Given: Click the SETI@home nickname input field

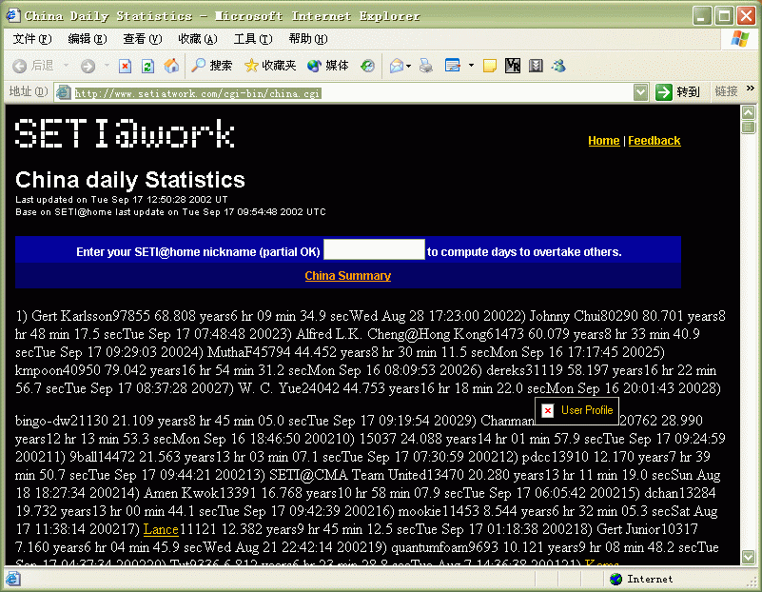Looking at the screenshot, I should (374, 249).
